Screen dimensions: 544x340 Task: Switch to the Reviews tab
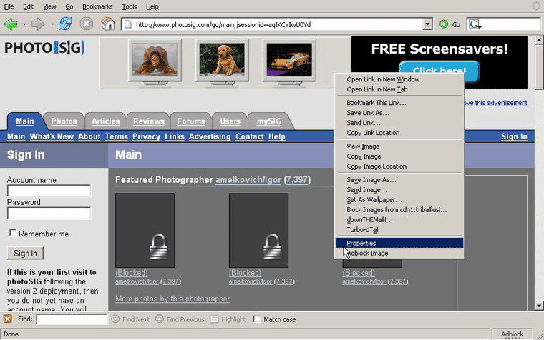click(148, 121)
